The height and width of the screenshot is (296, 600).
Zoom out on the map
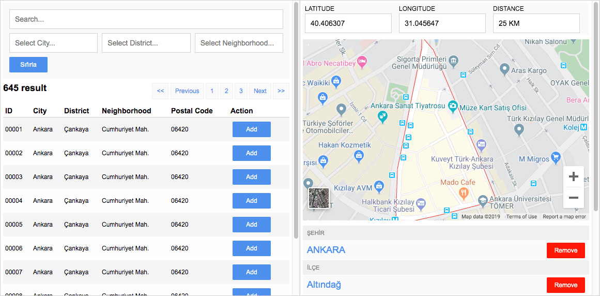(x=573, y=198)
